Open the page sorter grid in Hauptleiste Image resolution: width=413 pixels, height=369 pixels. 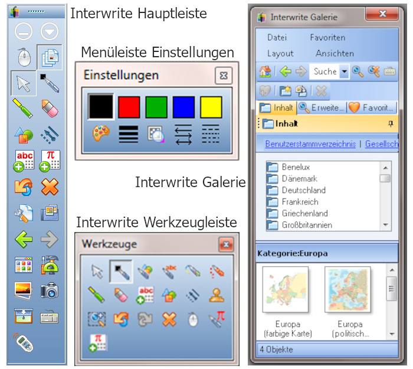click(x=24, y=265)
